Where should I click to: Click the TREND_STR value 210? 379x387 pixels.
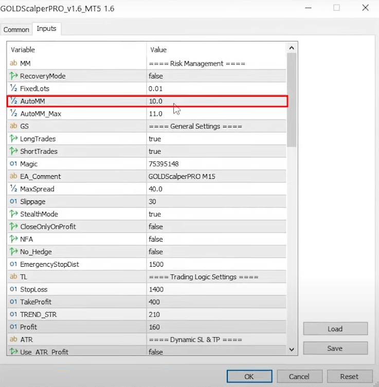click(x=154, y=315)
